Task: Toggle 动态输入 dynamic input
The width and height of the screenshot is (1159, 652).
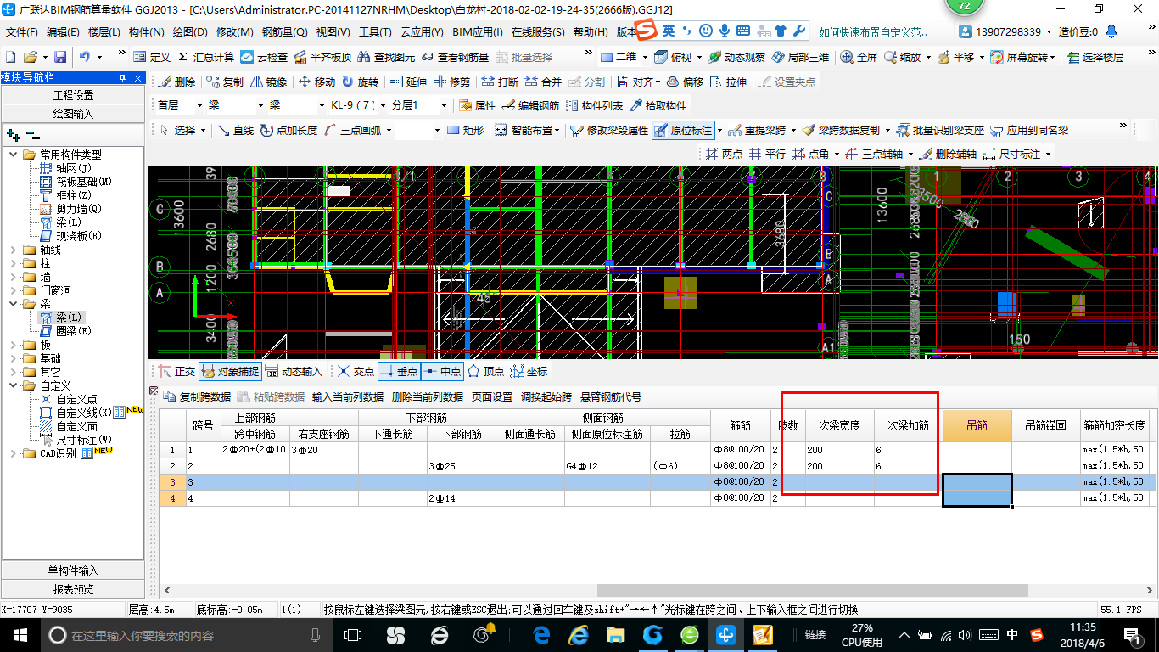Action: (294, 372)
